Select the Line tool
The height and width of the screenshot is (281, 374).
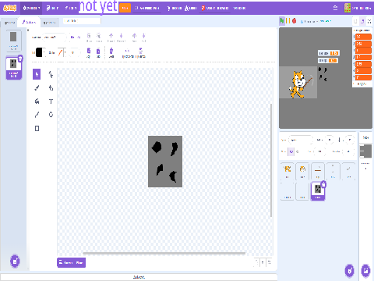(x=37, y=115)
